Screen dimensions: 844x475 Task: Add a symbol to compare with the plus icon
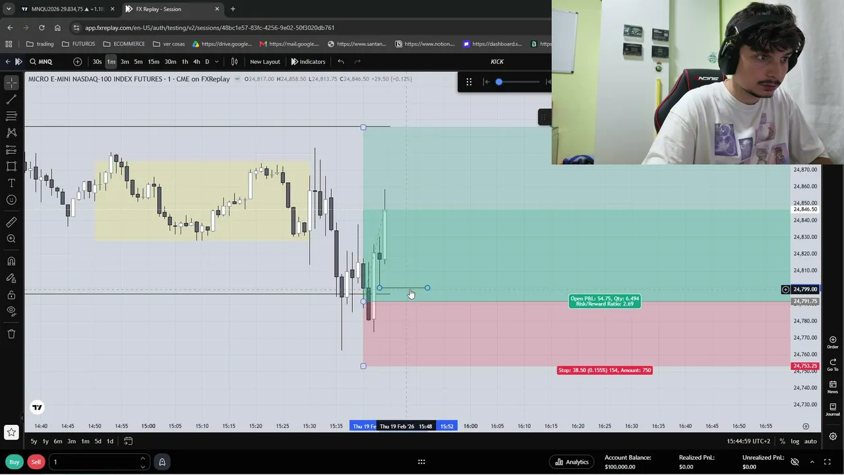77,61
